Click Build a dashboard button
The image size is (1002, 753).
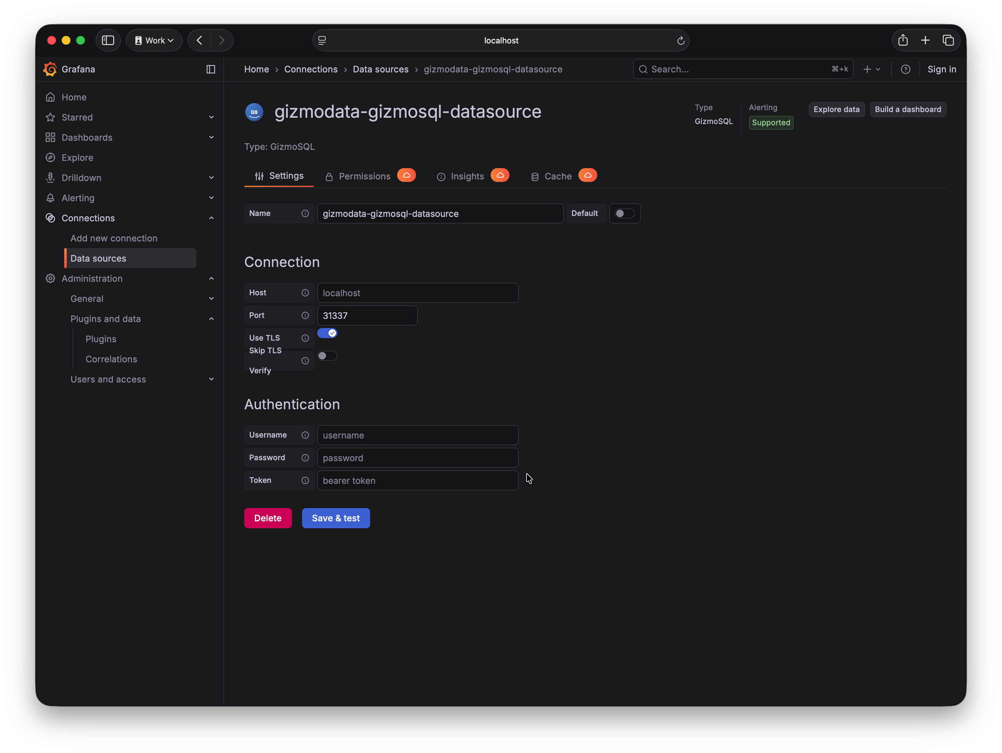tap(908, 110)
